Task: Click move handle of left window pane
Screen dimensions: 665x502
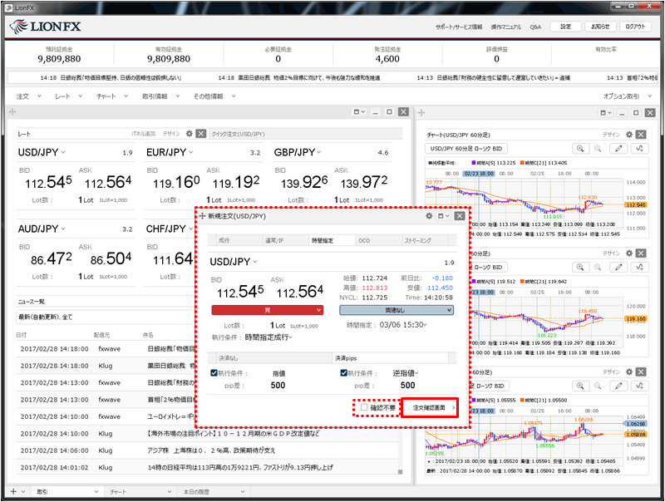Action: click(12, 112)
